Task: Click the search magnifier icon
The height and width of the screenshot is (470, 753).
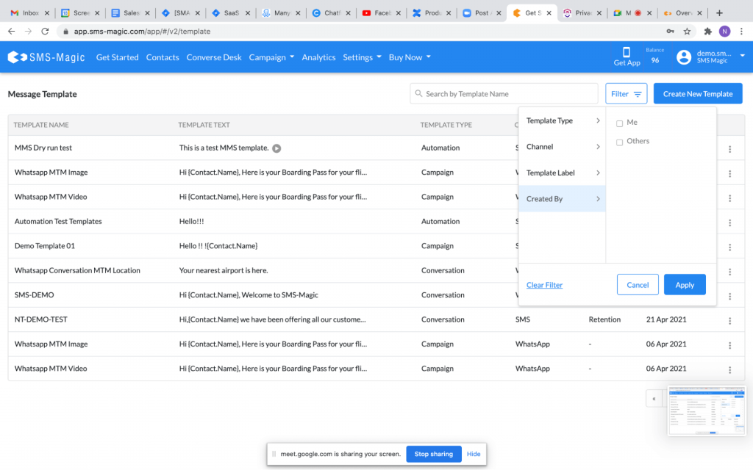Action: pyautogui.click(x=418, y=93)
